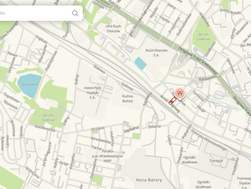This screenshot has height=189, width=251.
Task: Click the blue pool near Ruch Chorzów
Action: coord(140,63)
